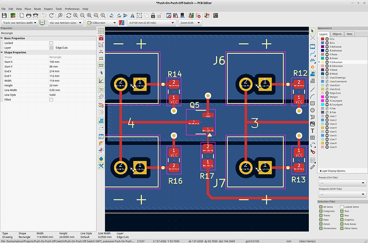The width and height of the screenshot is (368, 243).
Task: Click the Redo arrow icon
Action: [x=51, y=15]
